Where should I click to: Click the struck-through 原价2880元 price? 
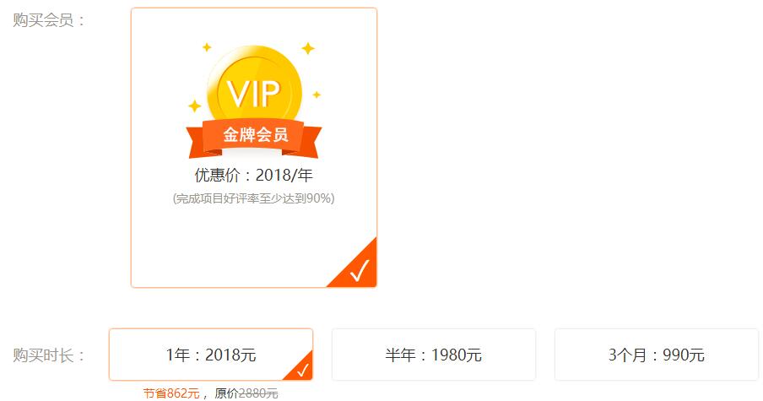(x=246, y=393)
